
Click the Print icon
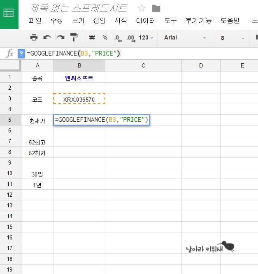[x=34, y=37]
